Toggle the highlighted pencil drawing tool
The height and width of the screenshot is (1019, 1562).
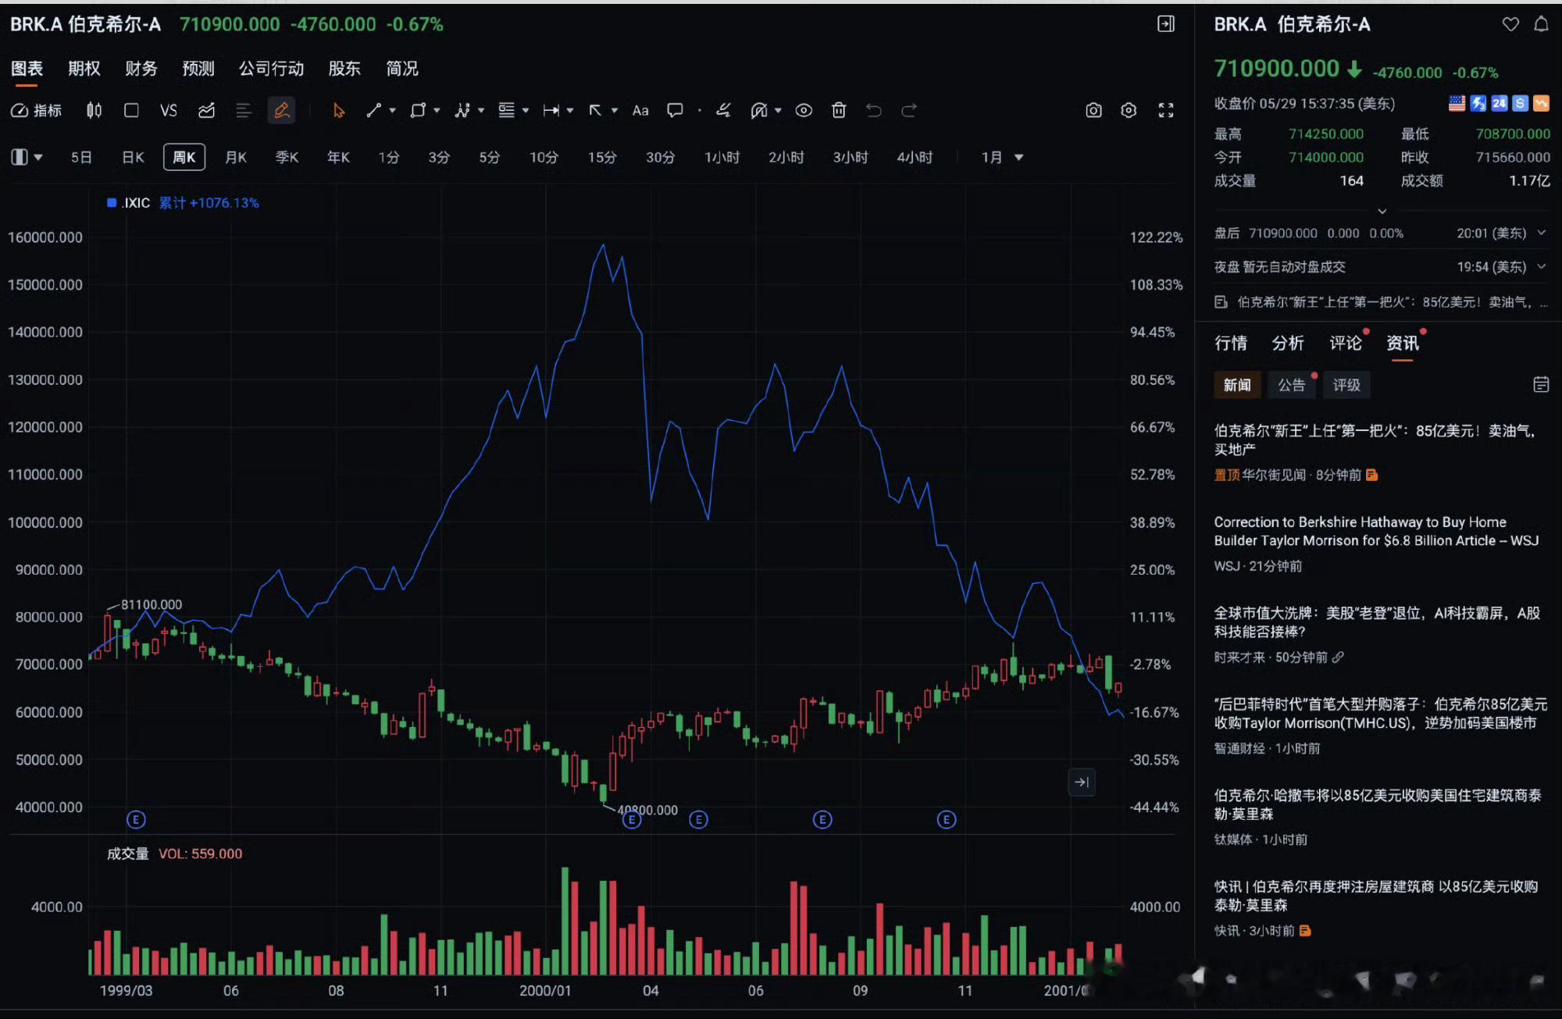(281, 110)
